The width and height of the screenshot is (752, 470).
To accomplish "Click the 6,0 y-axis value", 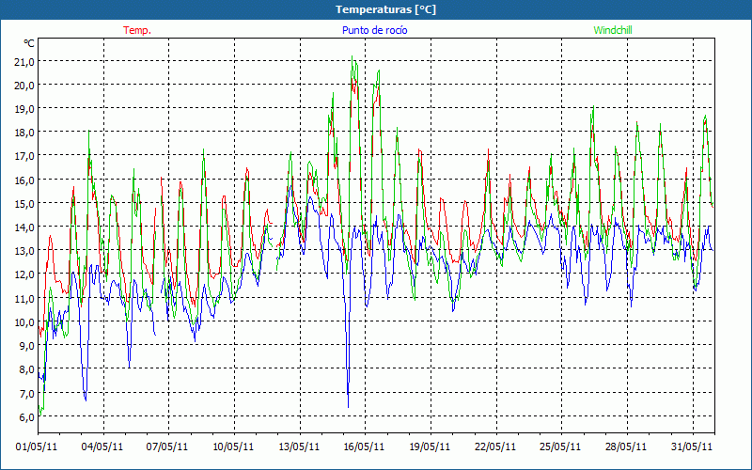I will (x=26, y=416).
